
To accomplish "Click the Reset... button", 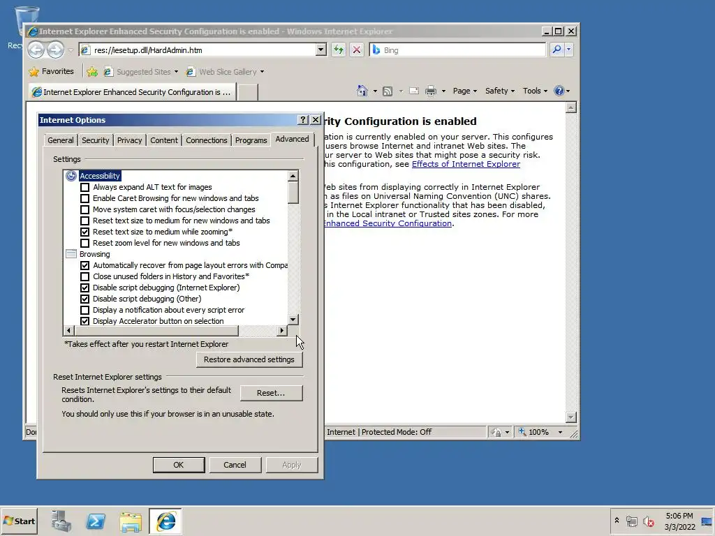I will tap(271, 393).
